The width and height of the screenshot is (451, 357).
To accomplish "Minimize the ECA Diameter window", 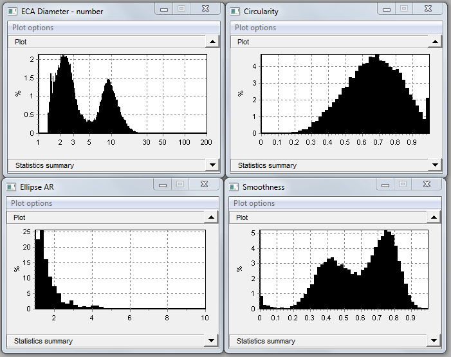I will pos(164,9).
